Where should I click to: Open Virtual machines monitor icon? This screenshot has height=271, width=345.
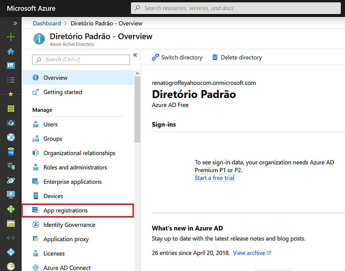(11, 195)
